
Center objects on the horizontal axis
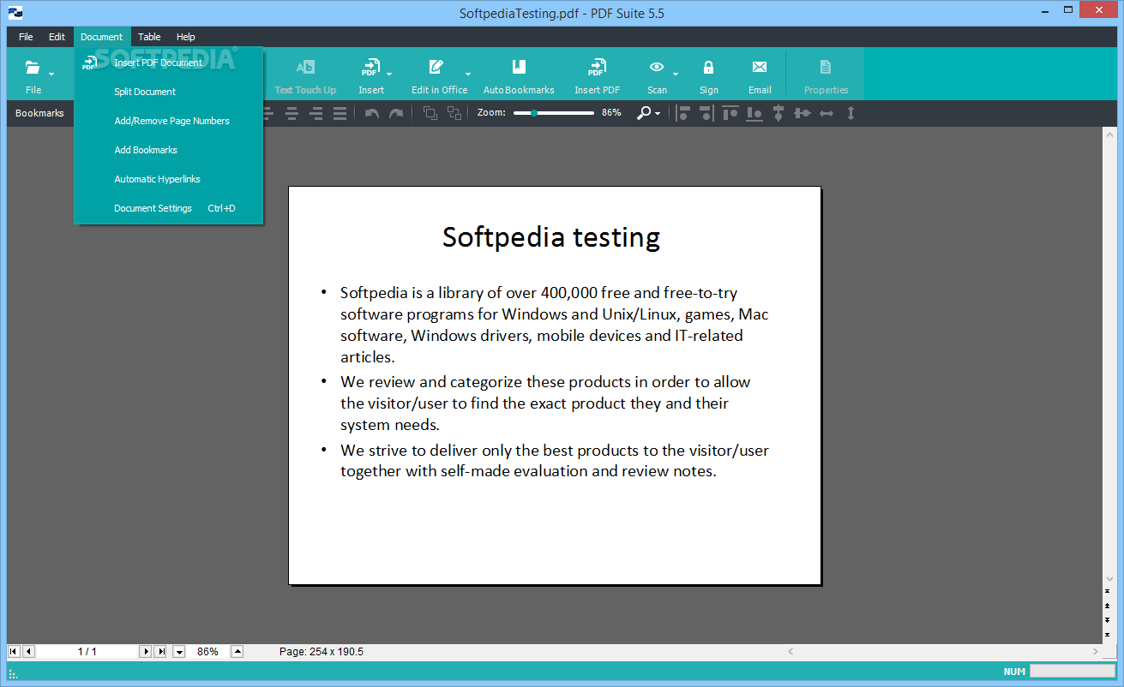[x=802, y=113]
